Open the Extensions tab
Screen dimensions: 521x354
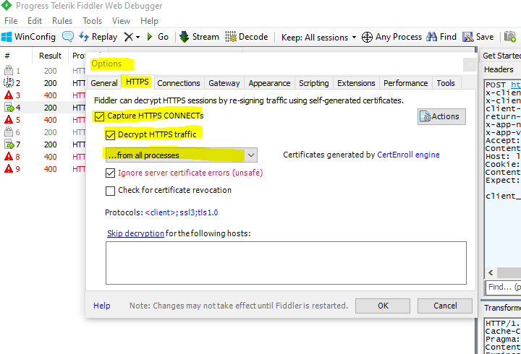click(356, 83)
